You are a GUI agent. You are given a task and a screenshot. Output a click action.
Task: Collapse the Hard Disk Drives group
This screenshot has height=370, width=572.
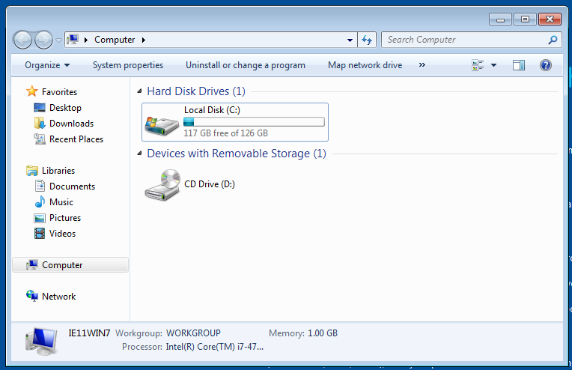coord(139,91)
